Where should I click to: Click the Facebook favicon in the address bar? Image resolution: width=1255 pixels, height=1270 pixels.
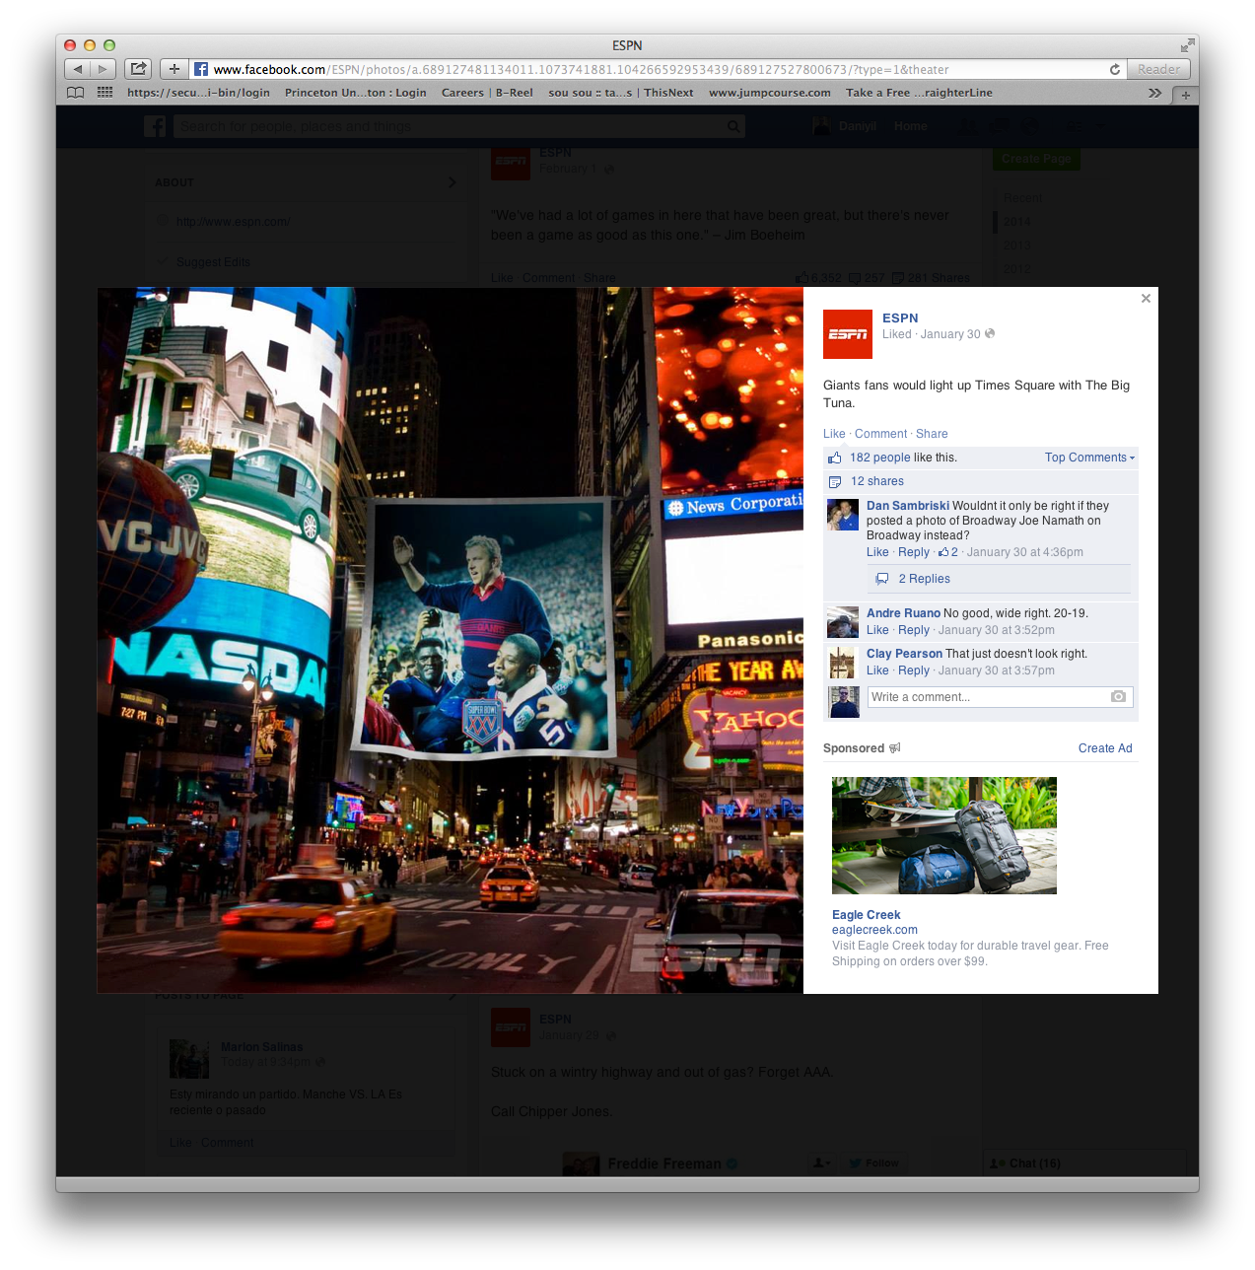coord(201,69)
